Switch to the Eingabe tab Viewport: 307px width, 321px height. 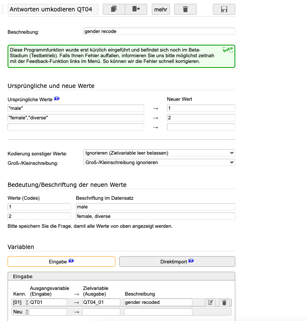(x=61, y=261)
